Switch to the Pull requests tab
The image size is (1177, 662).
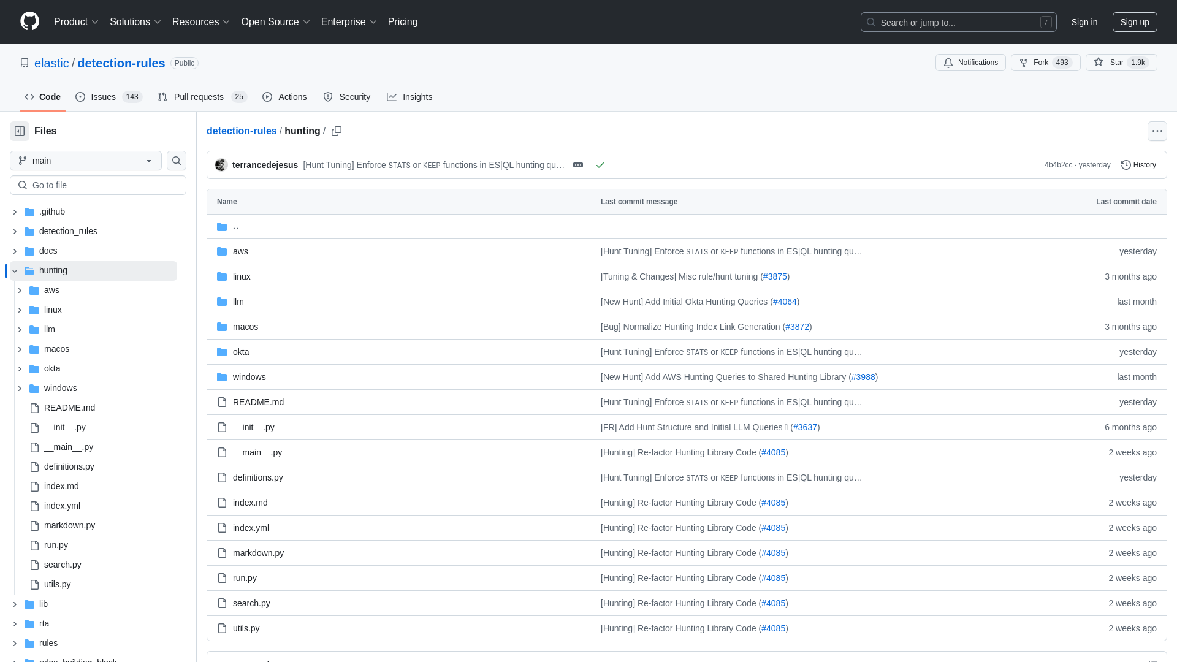click(x=202, y=97)
